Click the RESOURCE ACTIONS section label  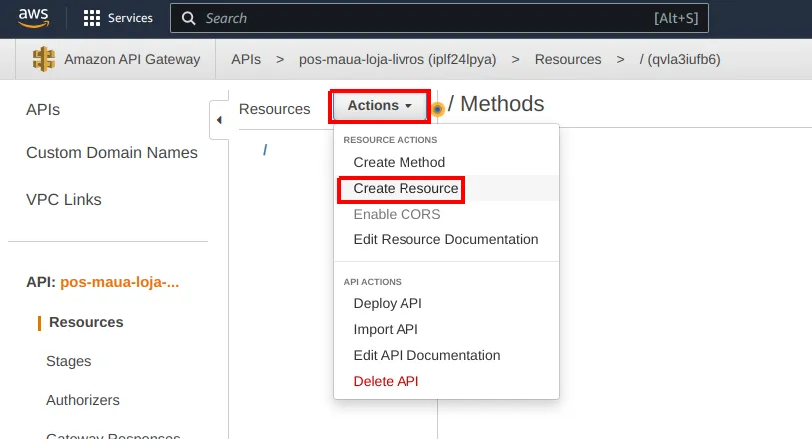[x=390, y=140]
